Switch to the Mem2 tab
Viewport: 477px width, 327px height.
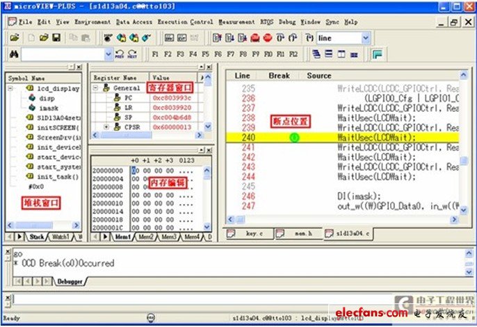[x=146, y=237]
